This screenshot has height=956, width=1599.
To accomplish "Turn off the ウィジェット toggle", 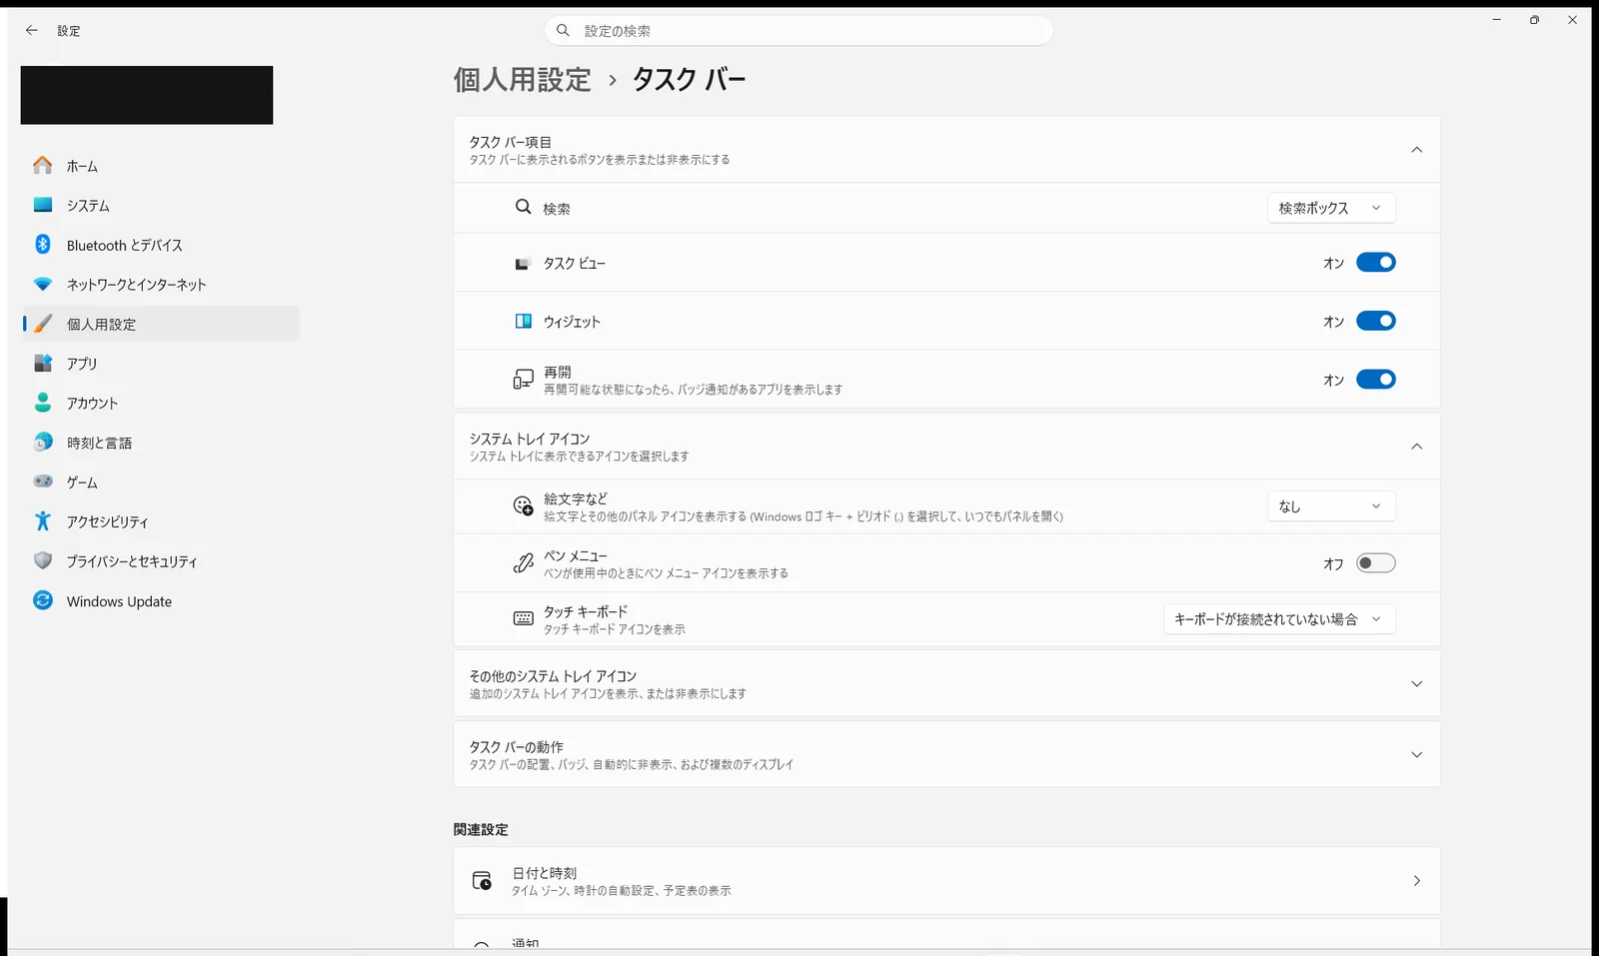I will click(1375, 321).
